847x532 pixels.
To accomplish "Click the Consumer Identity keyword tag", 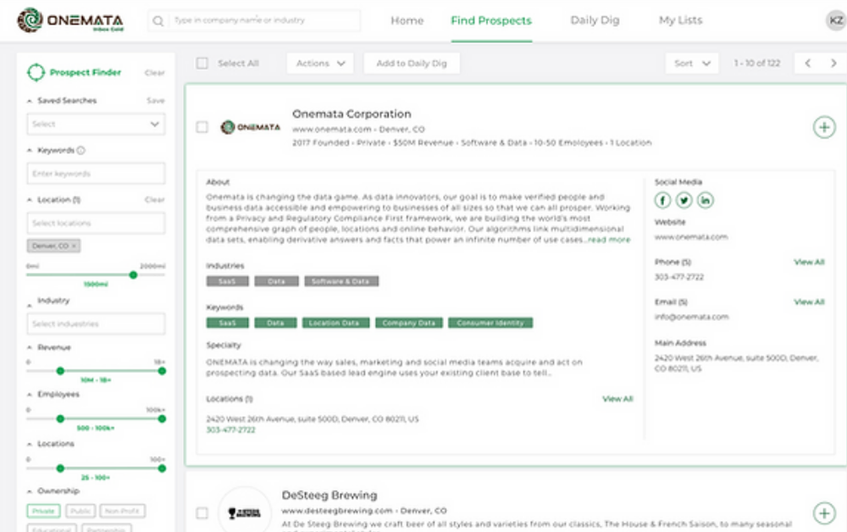I will click(490, 323).
